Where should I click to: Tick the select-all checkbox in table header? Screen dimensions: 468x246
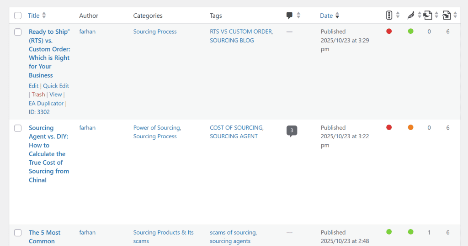click(18, 16)
